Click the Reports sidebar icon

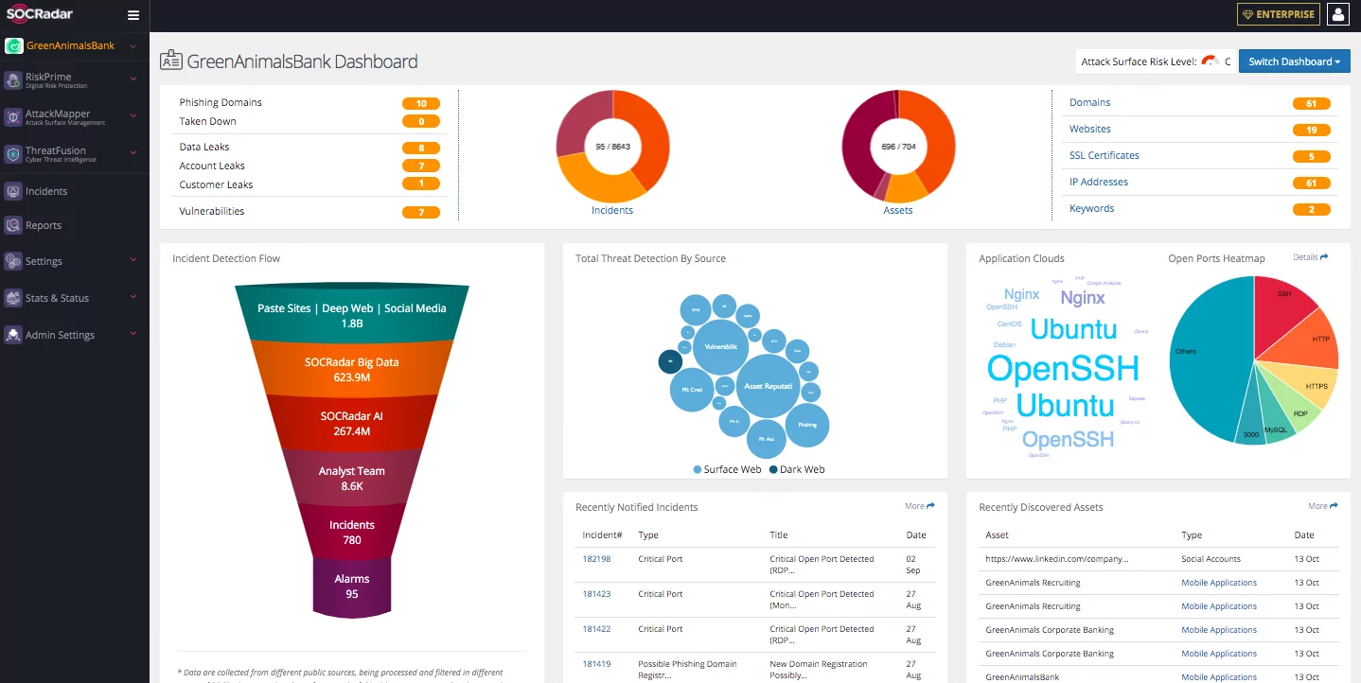(x=13, y=225)
